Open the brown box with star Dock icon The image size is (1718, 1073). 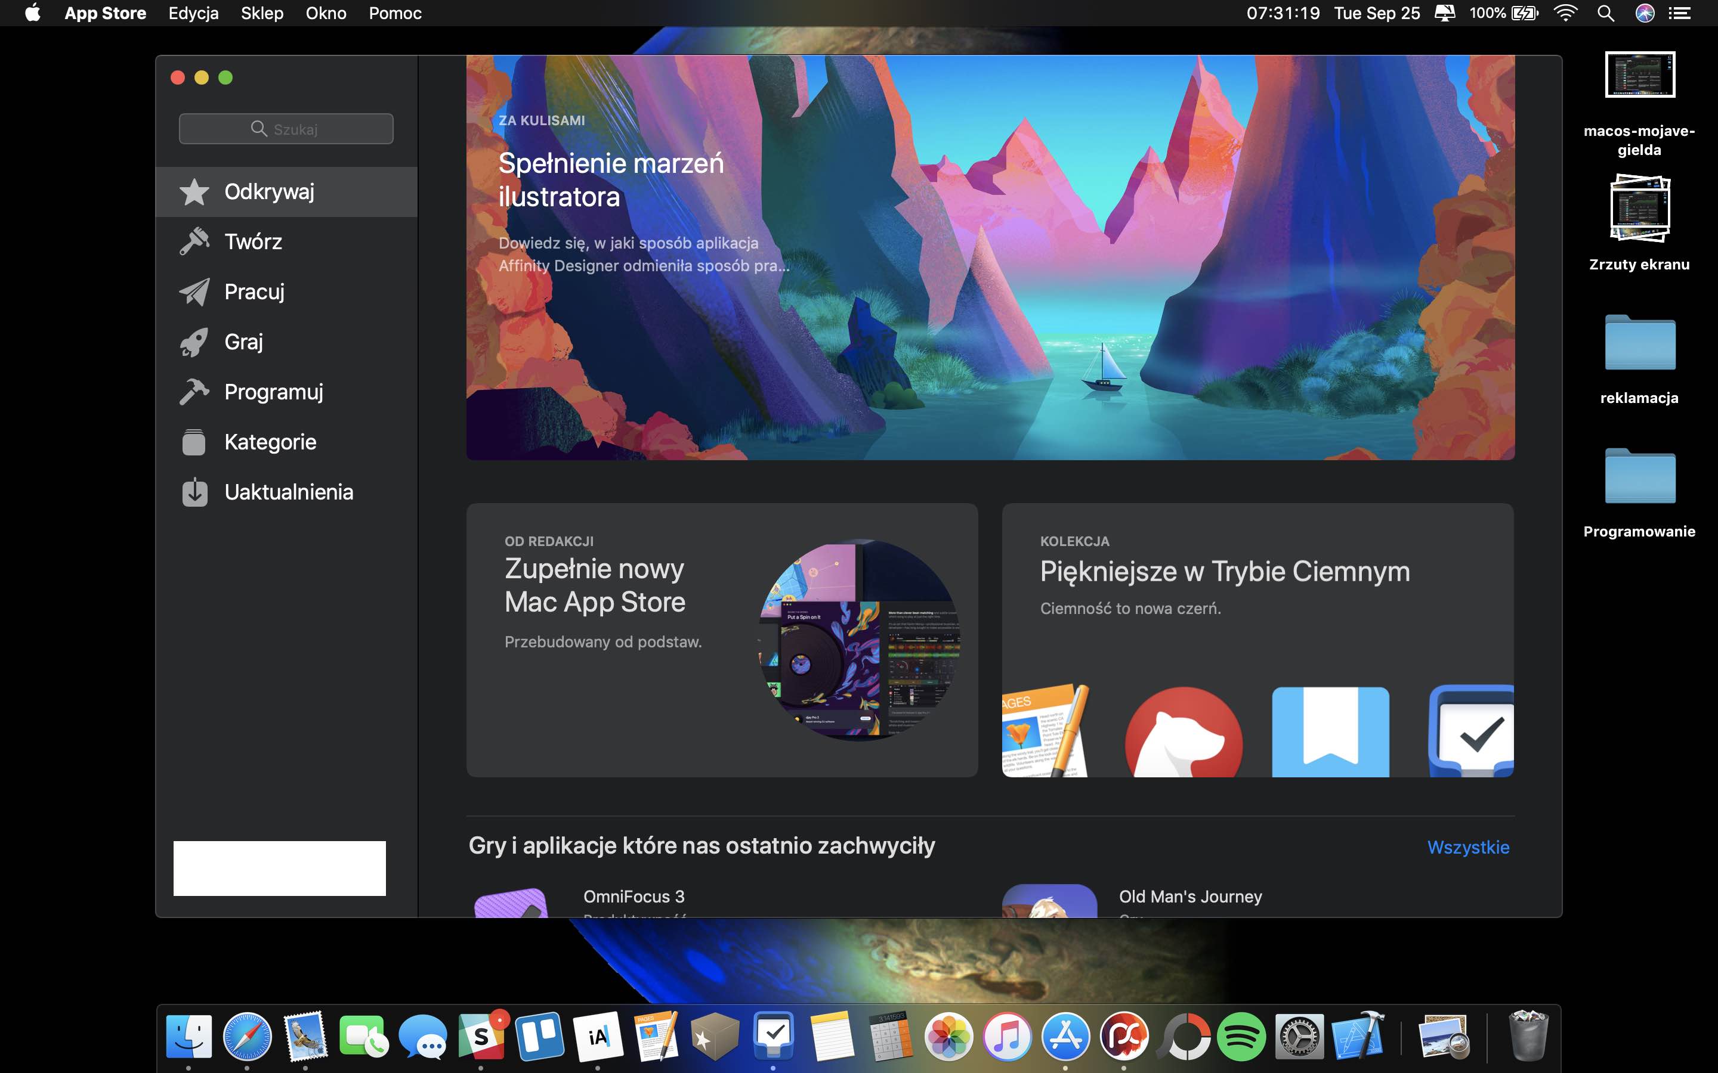pyautogui.click(x=715, y=1037)
